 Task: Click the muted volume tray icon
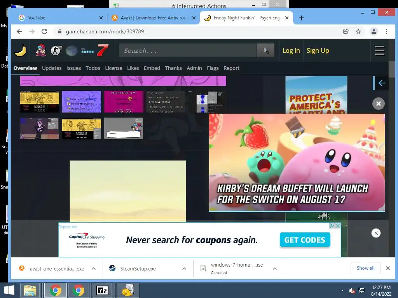352,291
